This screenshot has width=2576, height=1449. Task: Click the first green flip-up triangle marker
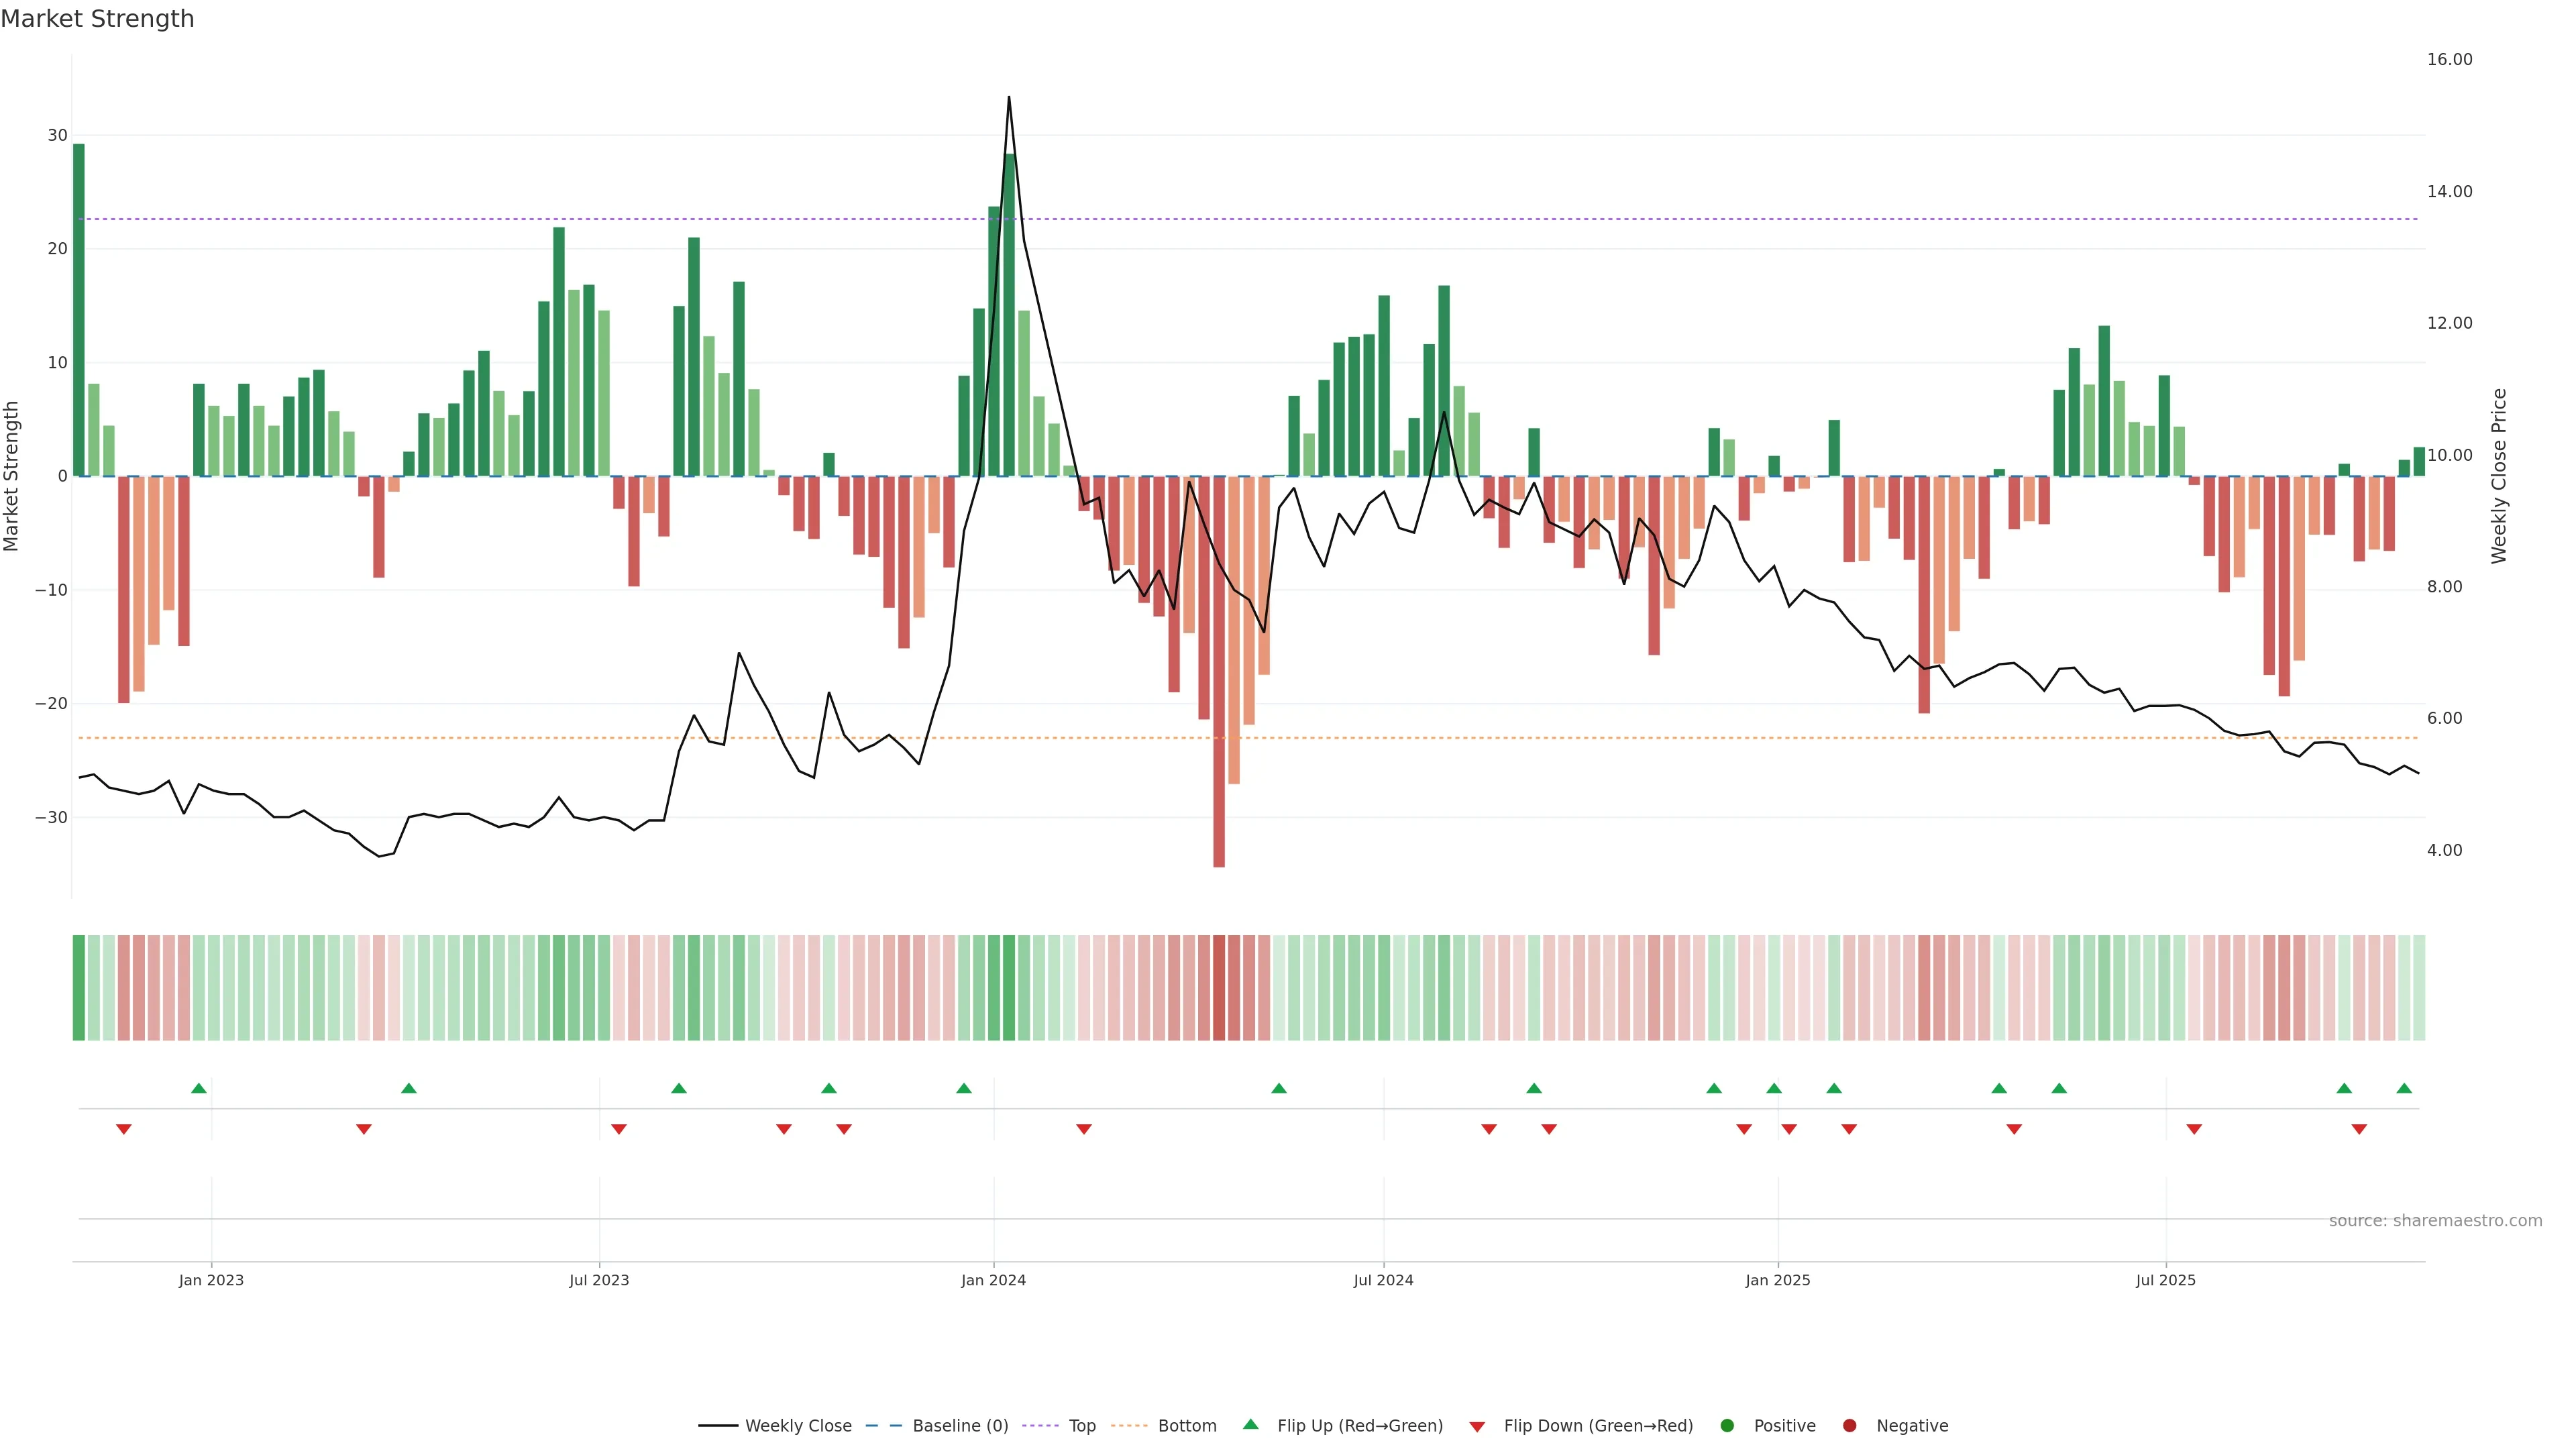click(x=199, y=1088)
